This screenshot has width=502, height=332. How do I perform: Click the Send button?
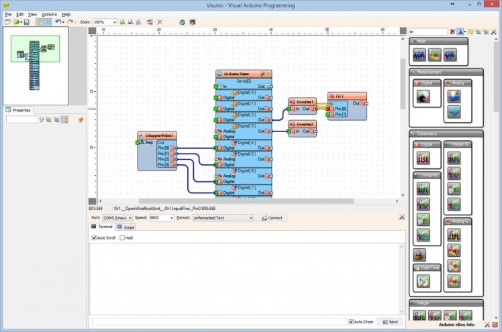click(391, 322)
